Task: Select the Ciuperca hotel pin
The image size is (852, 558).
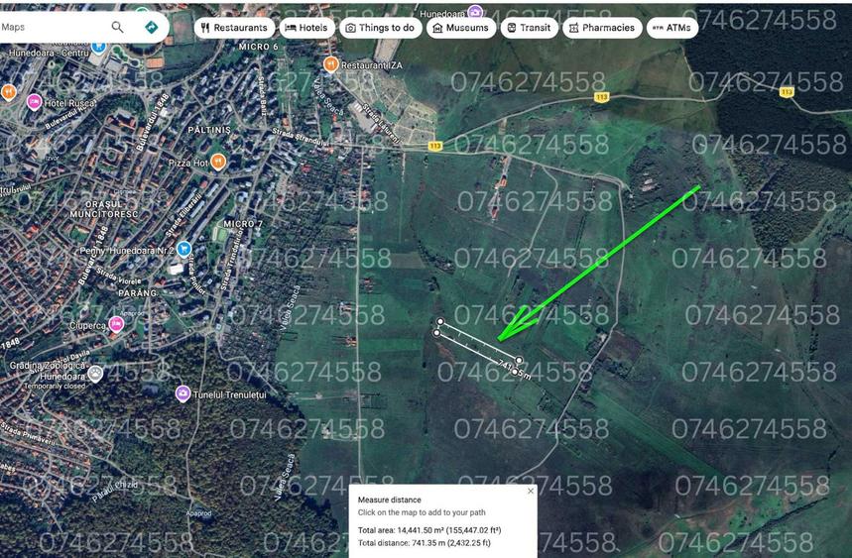Action: coord(116,324)
